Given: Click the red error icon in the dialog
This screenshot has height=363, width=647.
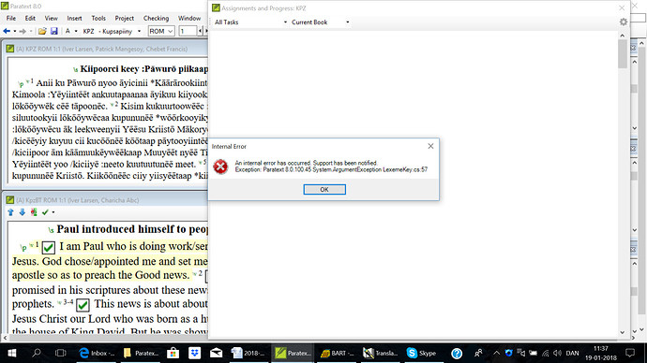Looking at the screenshot, I should pos(220,167).
